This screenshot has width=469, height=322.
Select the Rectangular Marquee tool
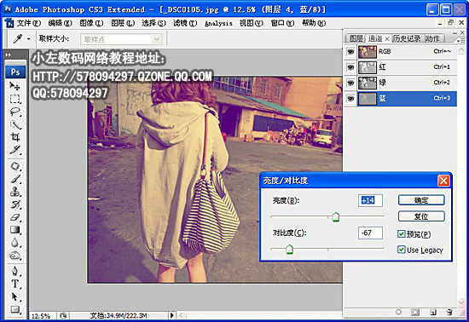pos(15,99)
